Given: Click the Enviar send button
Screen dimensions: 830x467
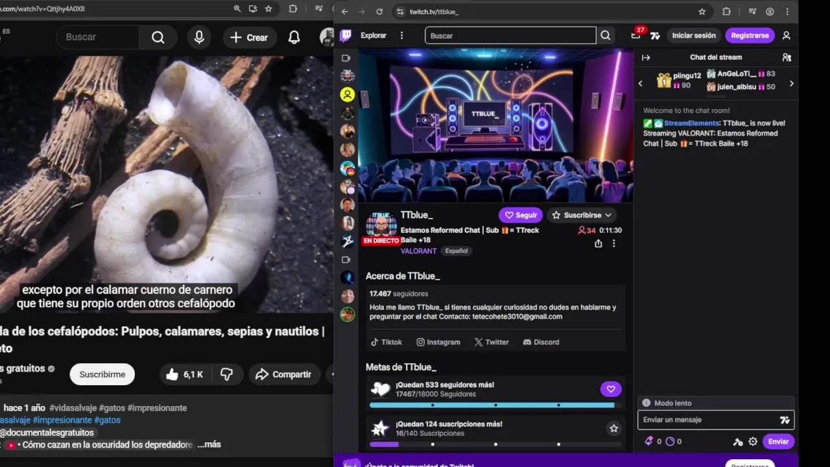Looking at the screenshot, I should (x=778, y=442).
